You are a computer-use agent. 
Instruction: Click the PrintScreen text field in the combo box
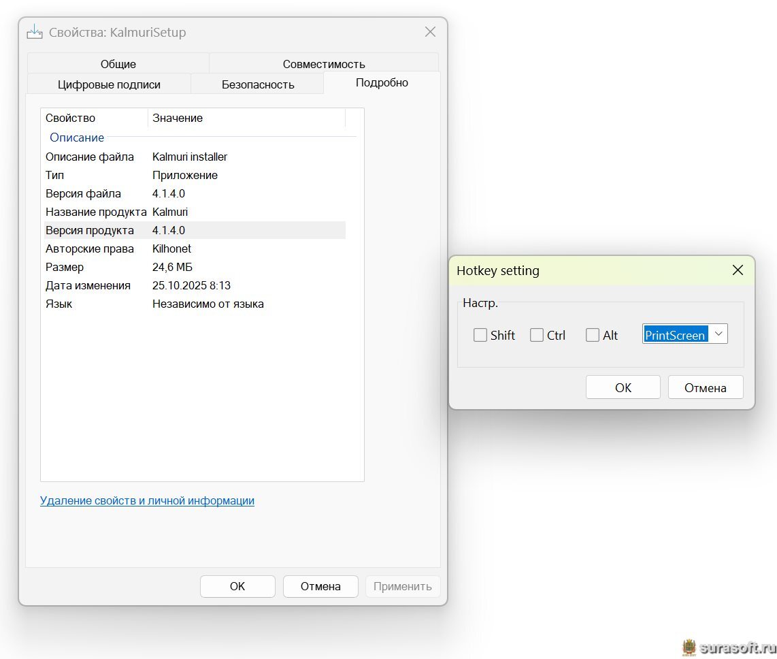pyautogui.click(x=676, y=335)
